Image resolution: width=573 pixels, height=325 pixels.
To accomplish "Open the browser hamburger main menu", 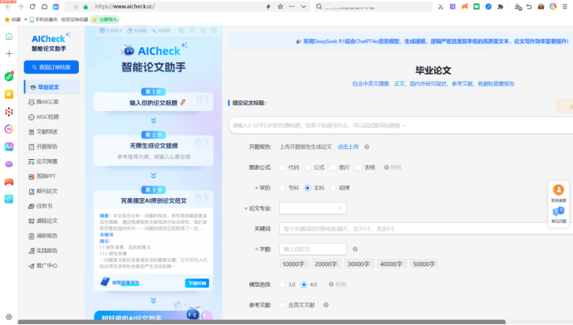I will pyautogui.click(x=565, y=7).
